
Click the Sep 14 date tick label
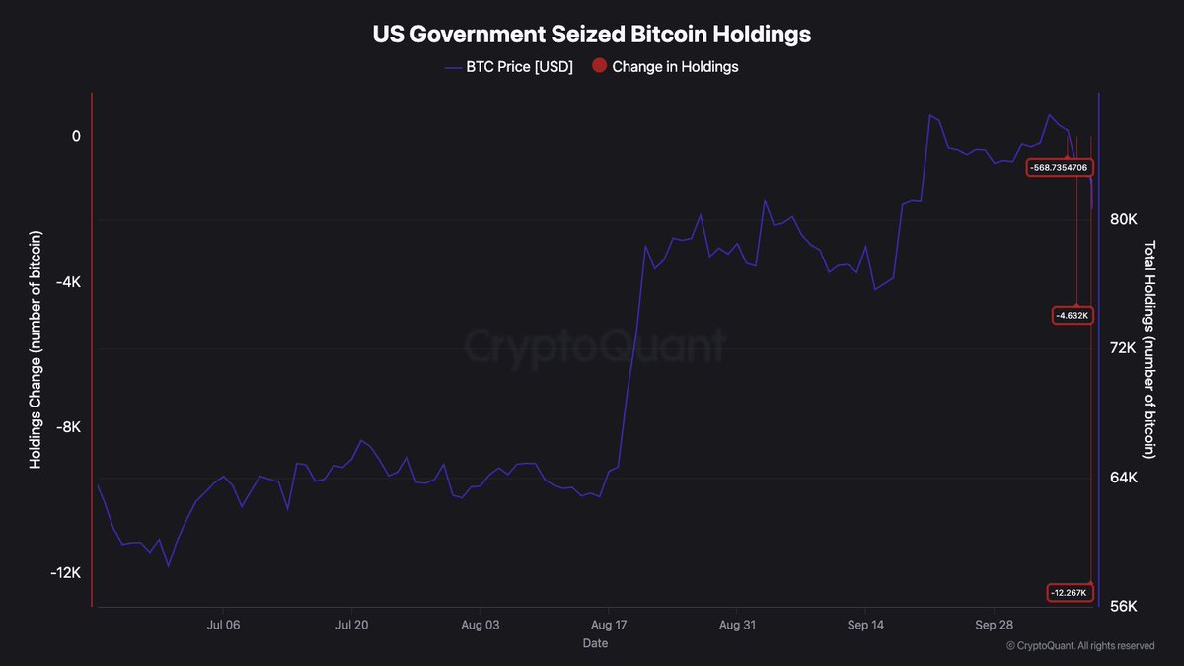865,625
